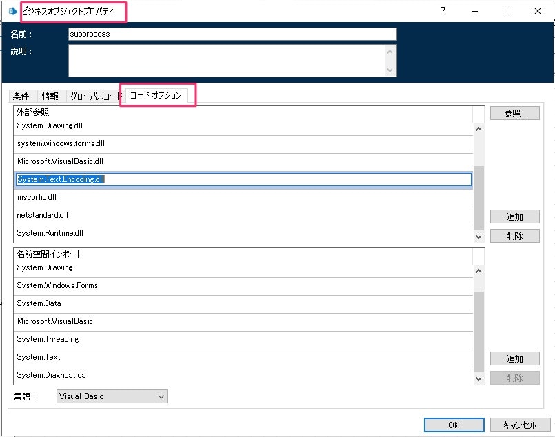Screen dimensions: 555x437
Task: Click 削除 next to external references list
Action: [514, 236]
